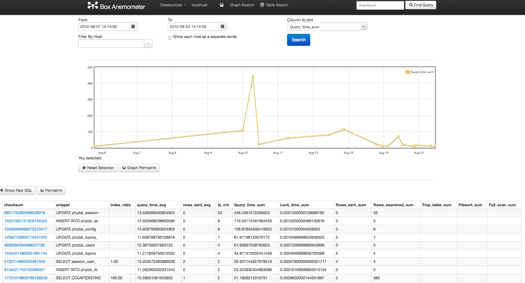Click the checksum search input field
Image resolution: width=525 pixels, height=283 pixels.
tap(380, 5)
